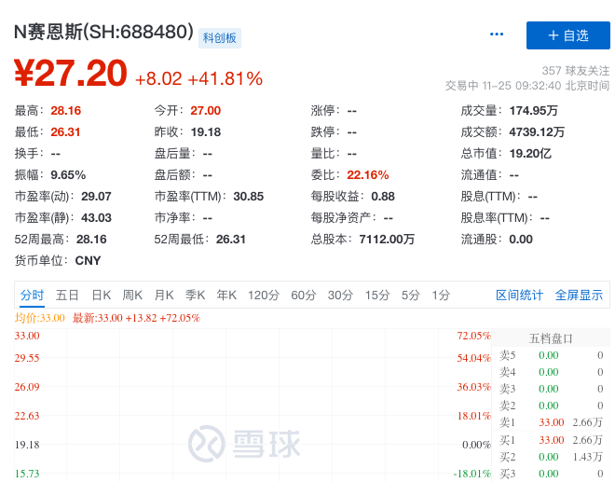
Task: Select the 1分 chart tab
Action: point(441,295)
